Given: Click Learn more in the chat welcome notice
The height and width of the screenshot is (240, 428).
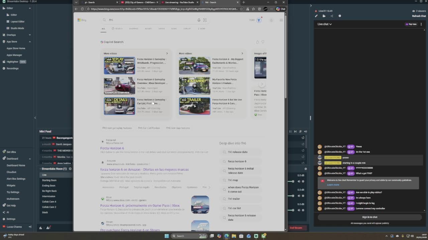Looking at the screenshot, I should 333,185.
